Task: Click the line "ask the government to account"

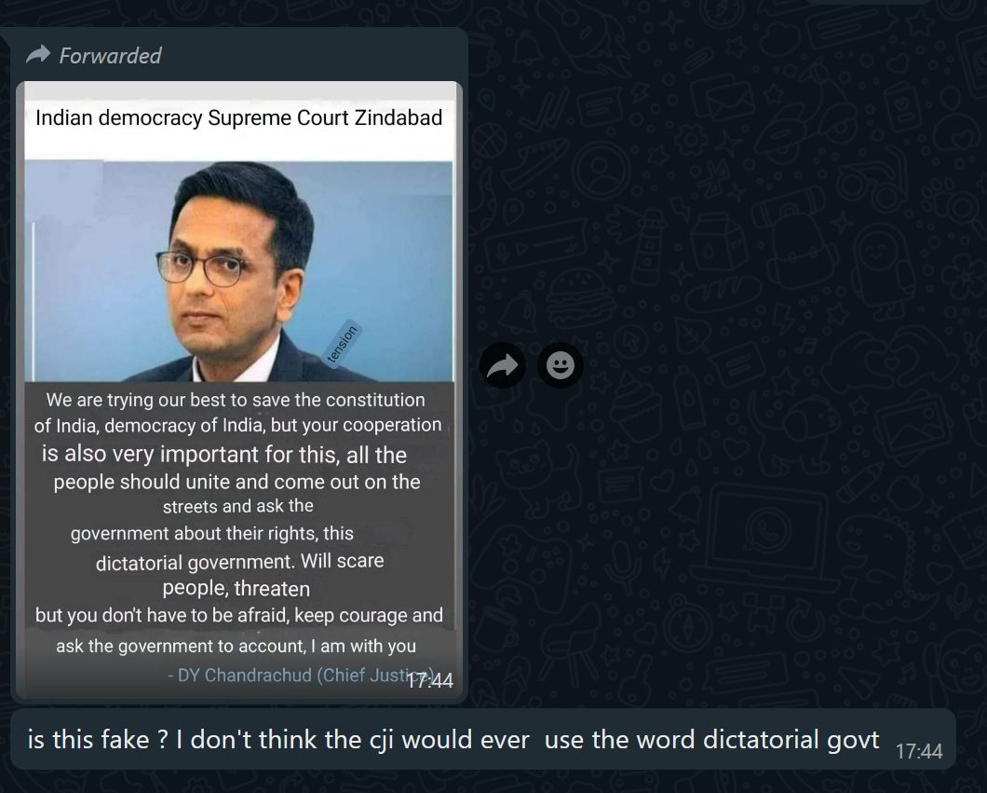Action: 237,647
